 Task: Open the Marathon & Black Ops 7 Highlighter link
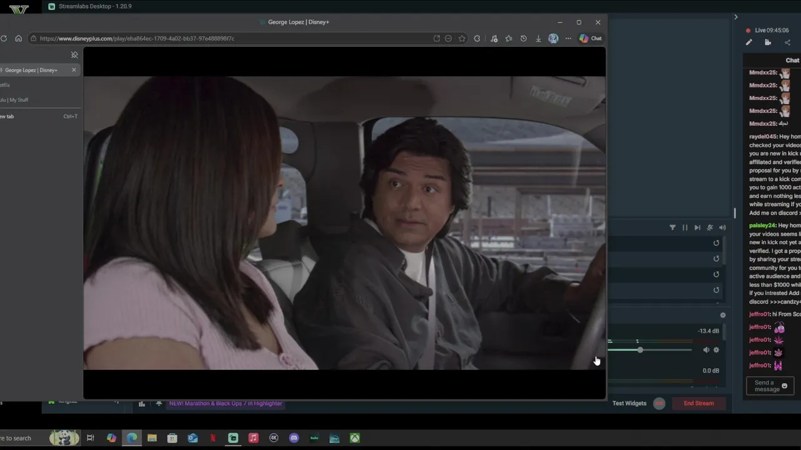225,403
